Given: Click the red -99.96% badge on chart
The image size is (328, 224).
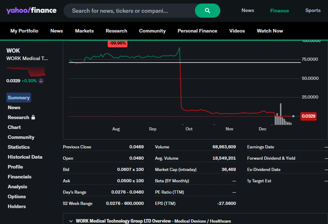Looking at the screenshot, I should [x=118, y=43].
